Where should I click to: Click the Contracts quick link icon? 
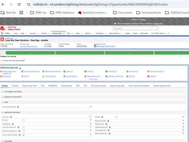[106, 72]
